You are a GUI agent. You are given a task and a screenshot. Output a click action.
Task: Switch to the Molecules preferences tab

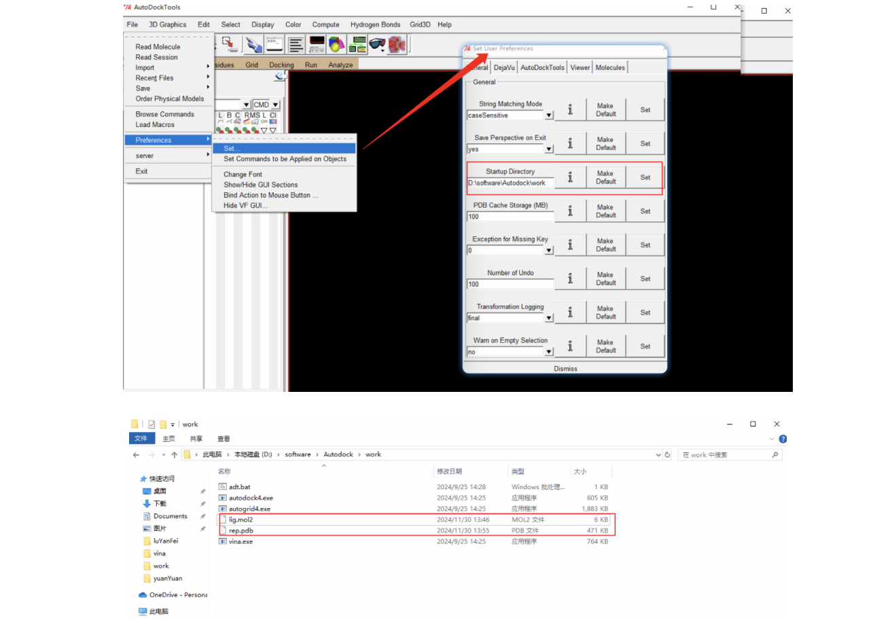pyautogui.click(x=610, y=67)
